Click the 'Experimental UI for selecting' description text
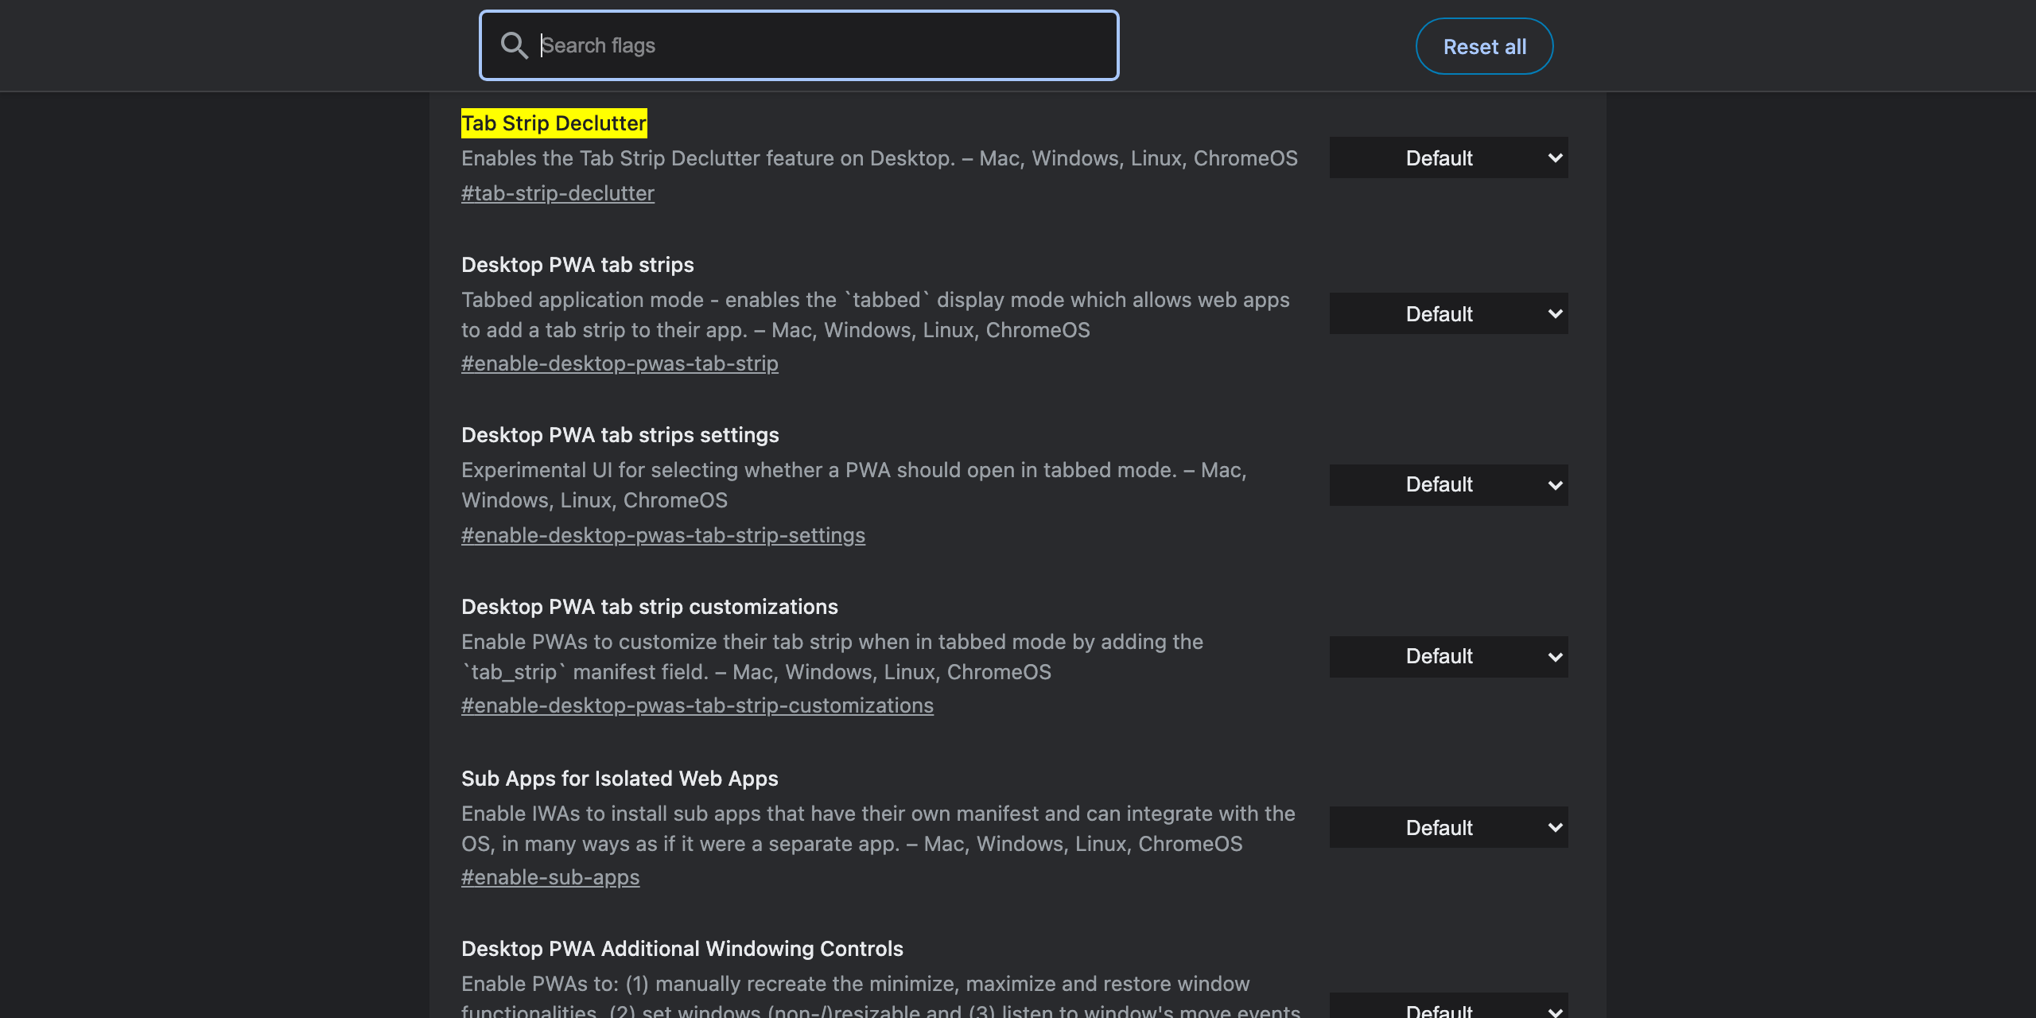Image resolution: width=2036 pixels, height=1018 pixels. tap(854, 485)
